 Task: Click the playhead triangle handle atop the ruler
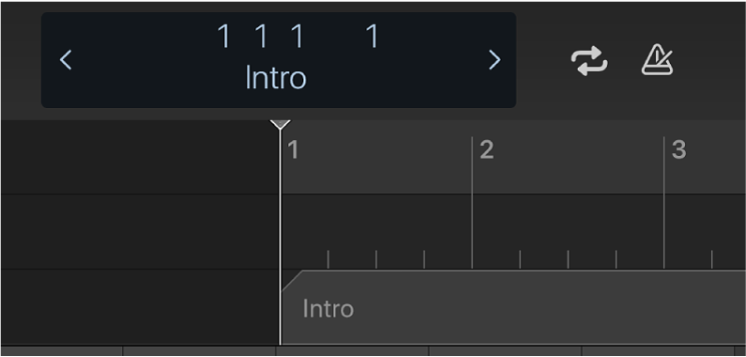pos(281,125)
